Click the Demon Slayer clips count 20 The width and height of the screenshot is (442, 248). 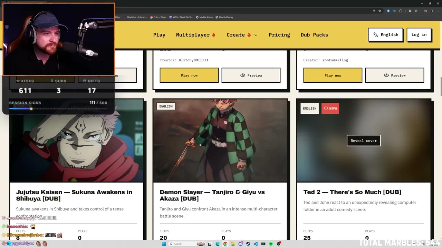point(163,238)
